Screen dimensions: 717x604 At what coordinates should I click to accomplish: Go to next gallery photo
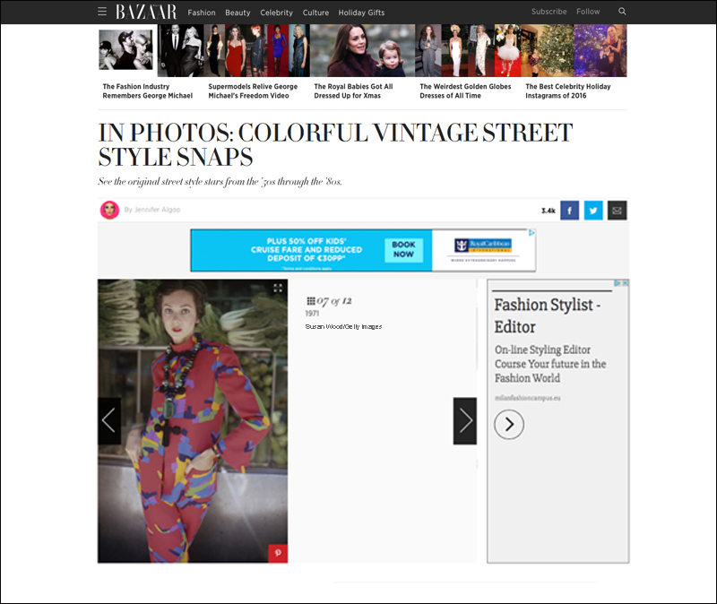465,420
